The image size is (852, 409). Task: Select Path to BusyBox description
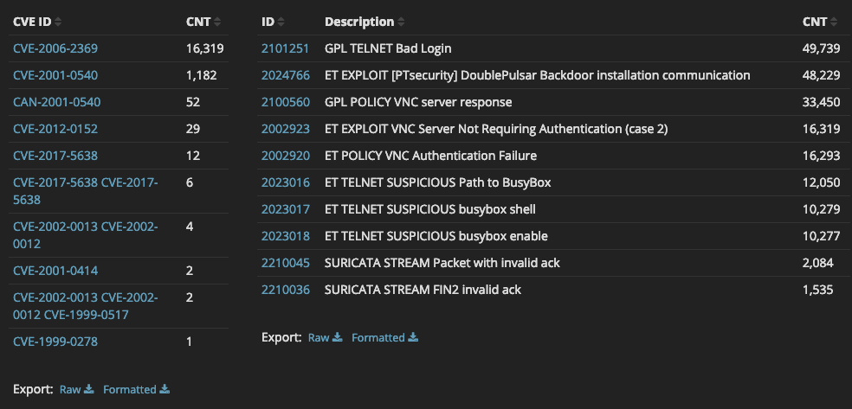pos(438,182)
